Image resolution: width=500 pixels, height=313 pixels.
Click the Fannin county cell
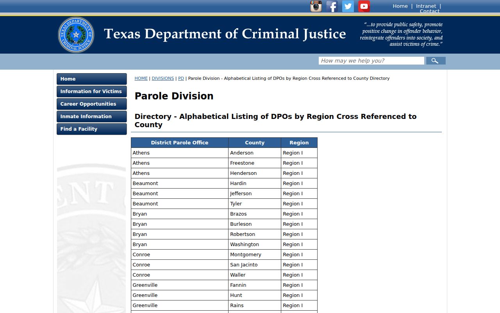[x=255, y=285]
